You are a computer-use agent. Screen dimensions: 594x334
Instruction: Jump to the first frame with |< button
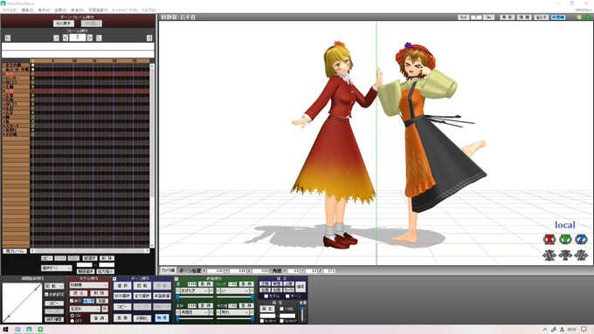[x=8, y=37]
